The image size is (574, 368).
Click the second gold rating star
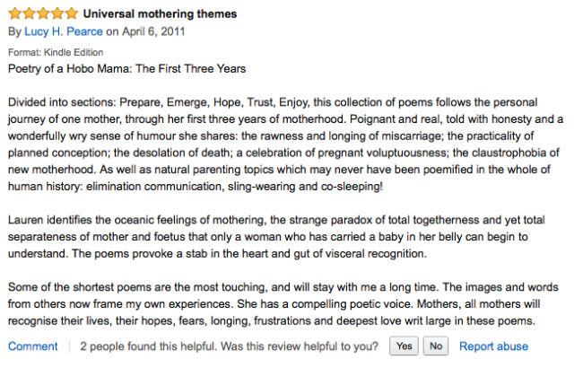pyautogui.click(x=30, y=14)
